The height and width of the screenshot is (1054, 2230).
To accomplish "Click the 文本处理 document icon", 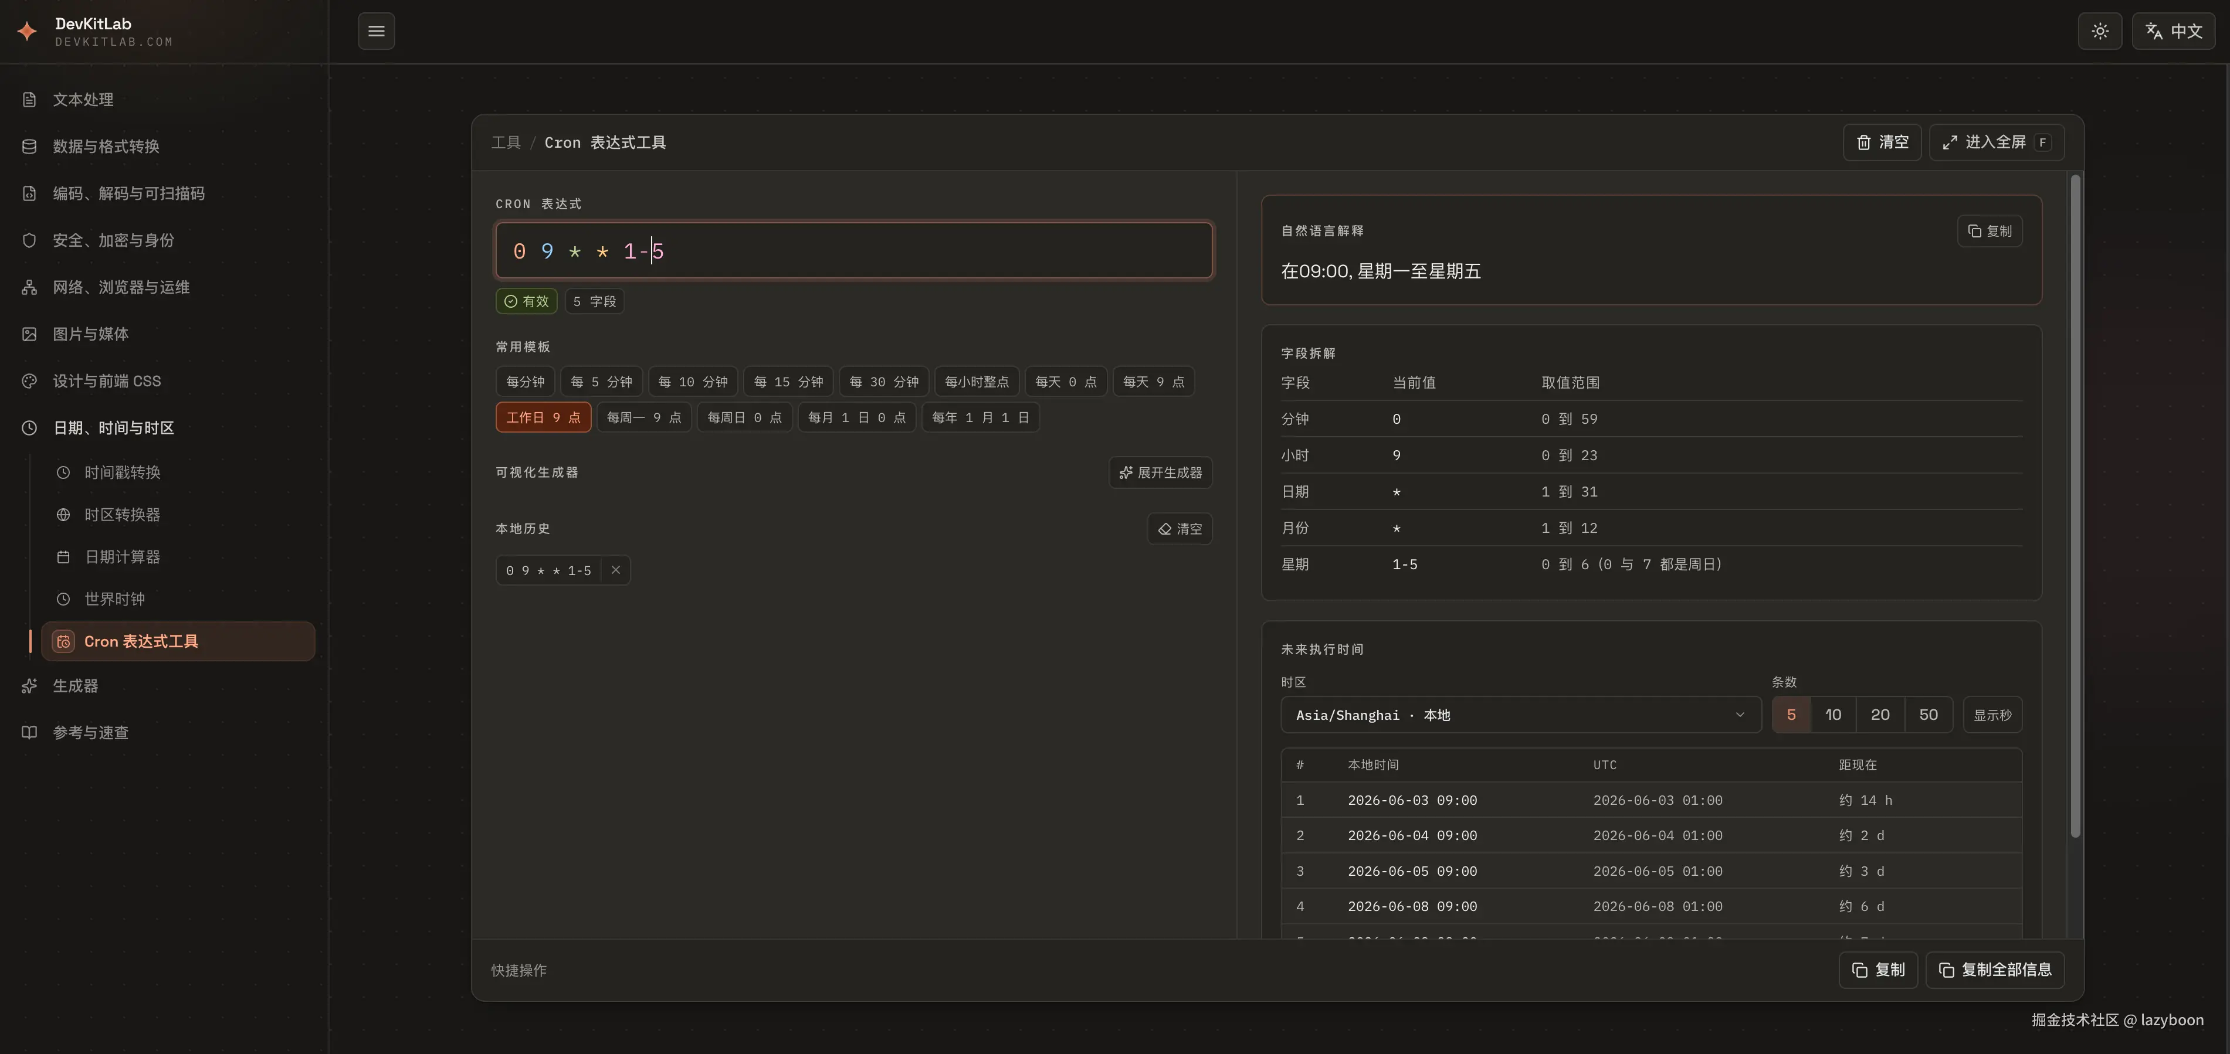I will (29, 100).
